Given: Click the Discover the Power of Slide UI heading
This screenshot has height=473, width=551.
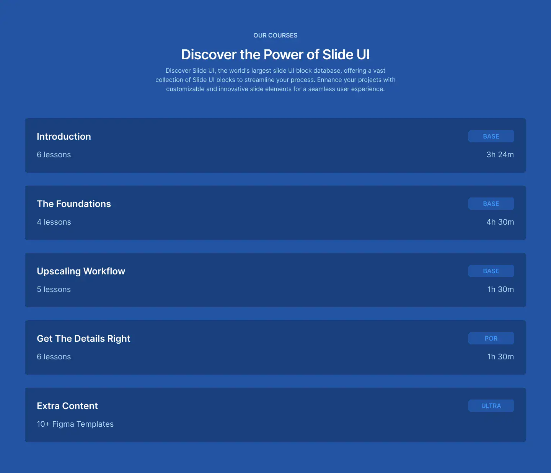Looking at the screenshot, I should click(275, 54).
